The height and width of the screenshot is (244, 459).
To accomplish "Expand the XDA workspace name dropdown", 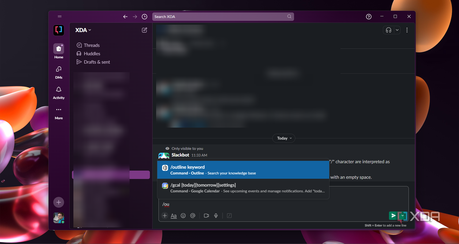I will (83, 30).
